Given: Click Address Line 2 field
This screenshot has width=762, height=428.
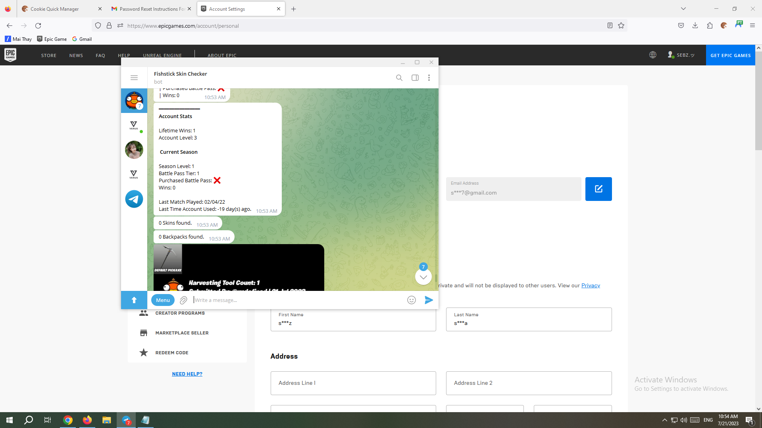Looking at the screenshot, I should click(x=529, y=383).
